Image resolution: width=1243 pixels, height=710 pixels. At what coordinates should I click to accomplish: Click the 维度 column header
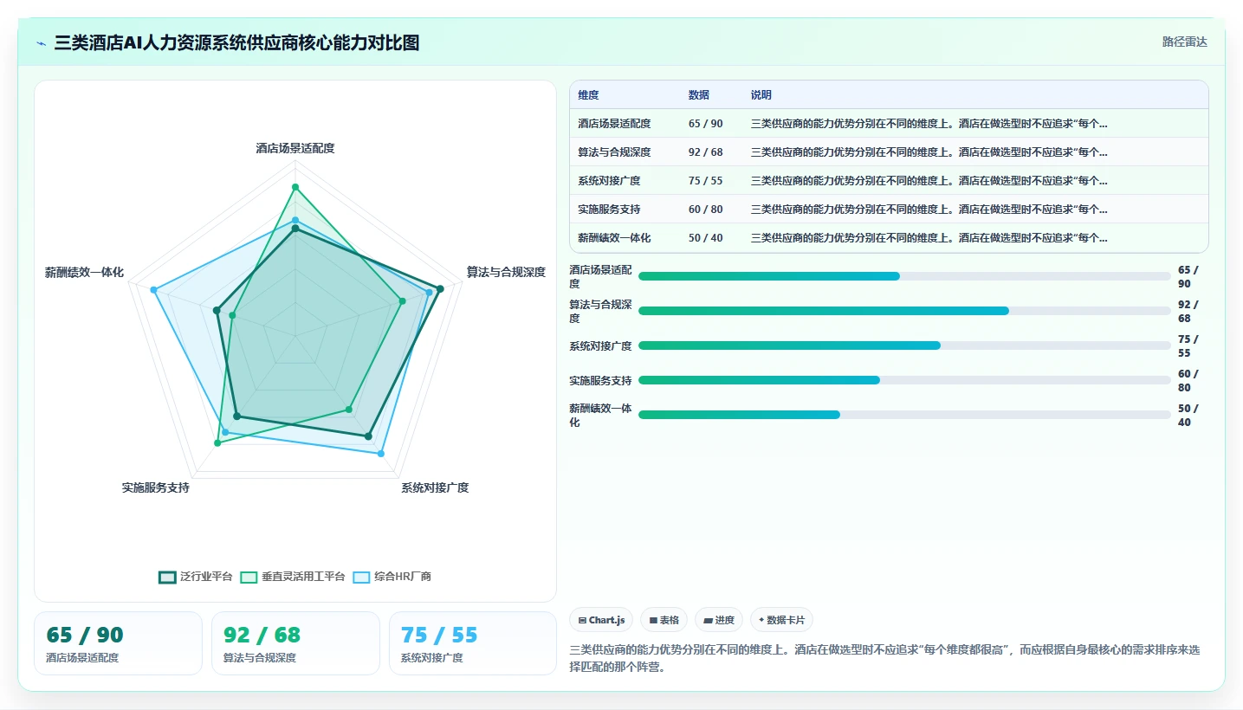pos(588,95)
